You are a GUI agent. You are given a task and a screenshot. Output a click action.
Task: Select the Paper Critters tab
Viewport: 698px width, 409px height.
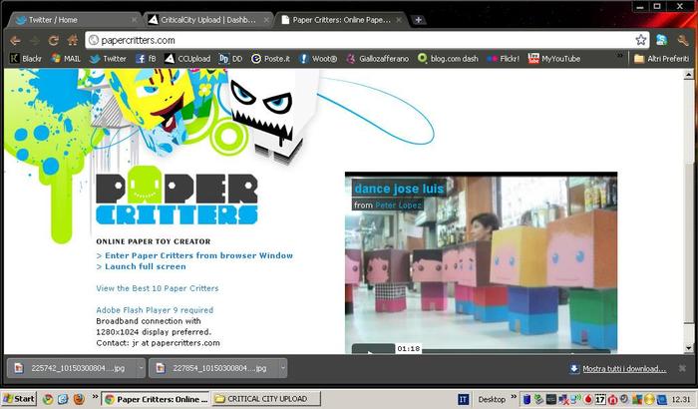pos(341,20)
